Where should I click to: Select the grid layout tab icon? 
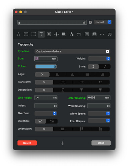(94, 34)
